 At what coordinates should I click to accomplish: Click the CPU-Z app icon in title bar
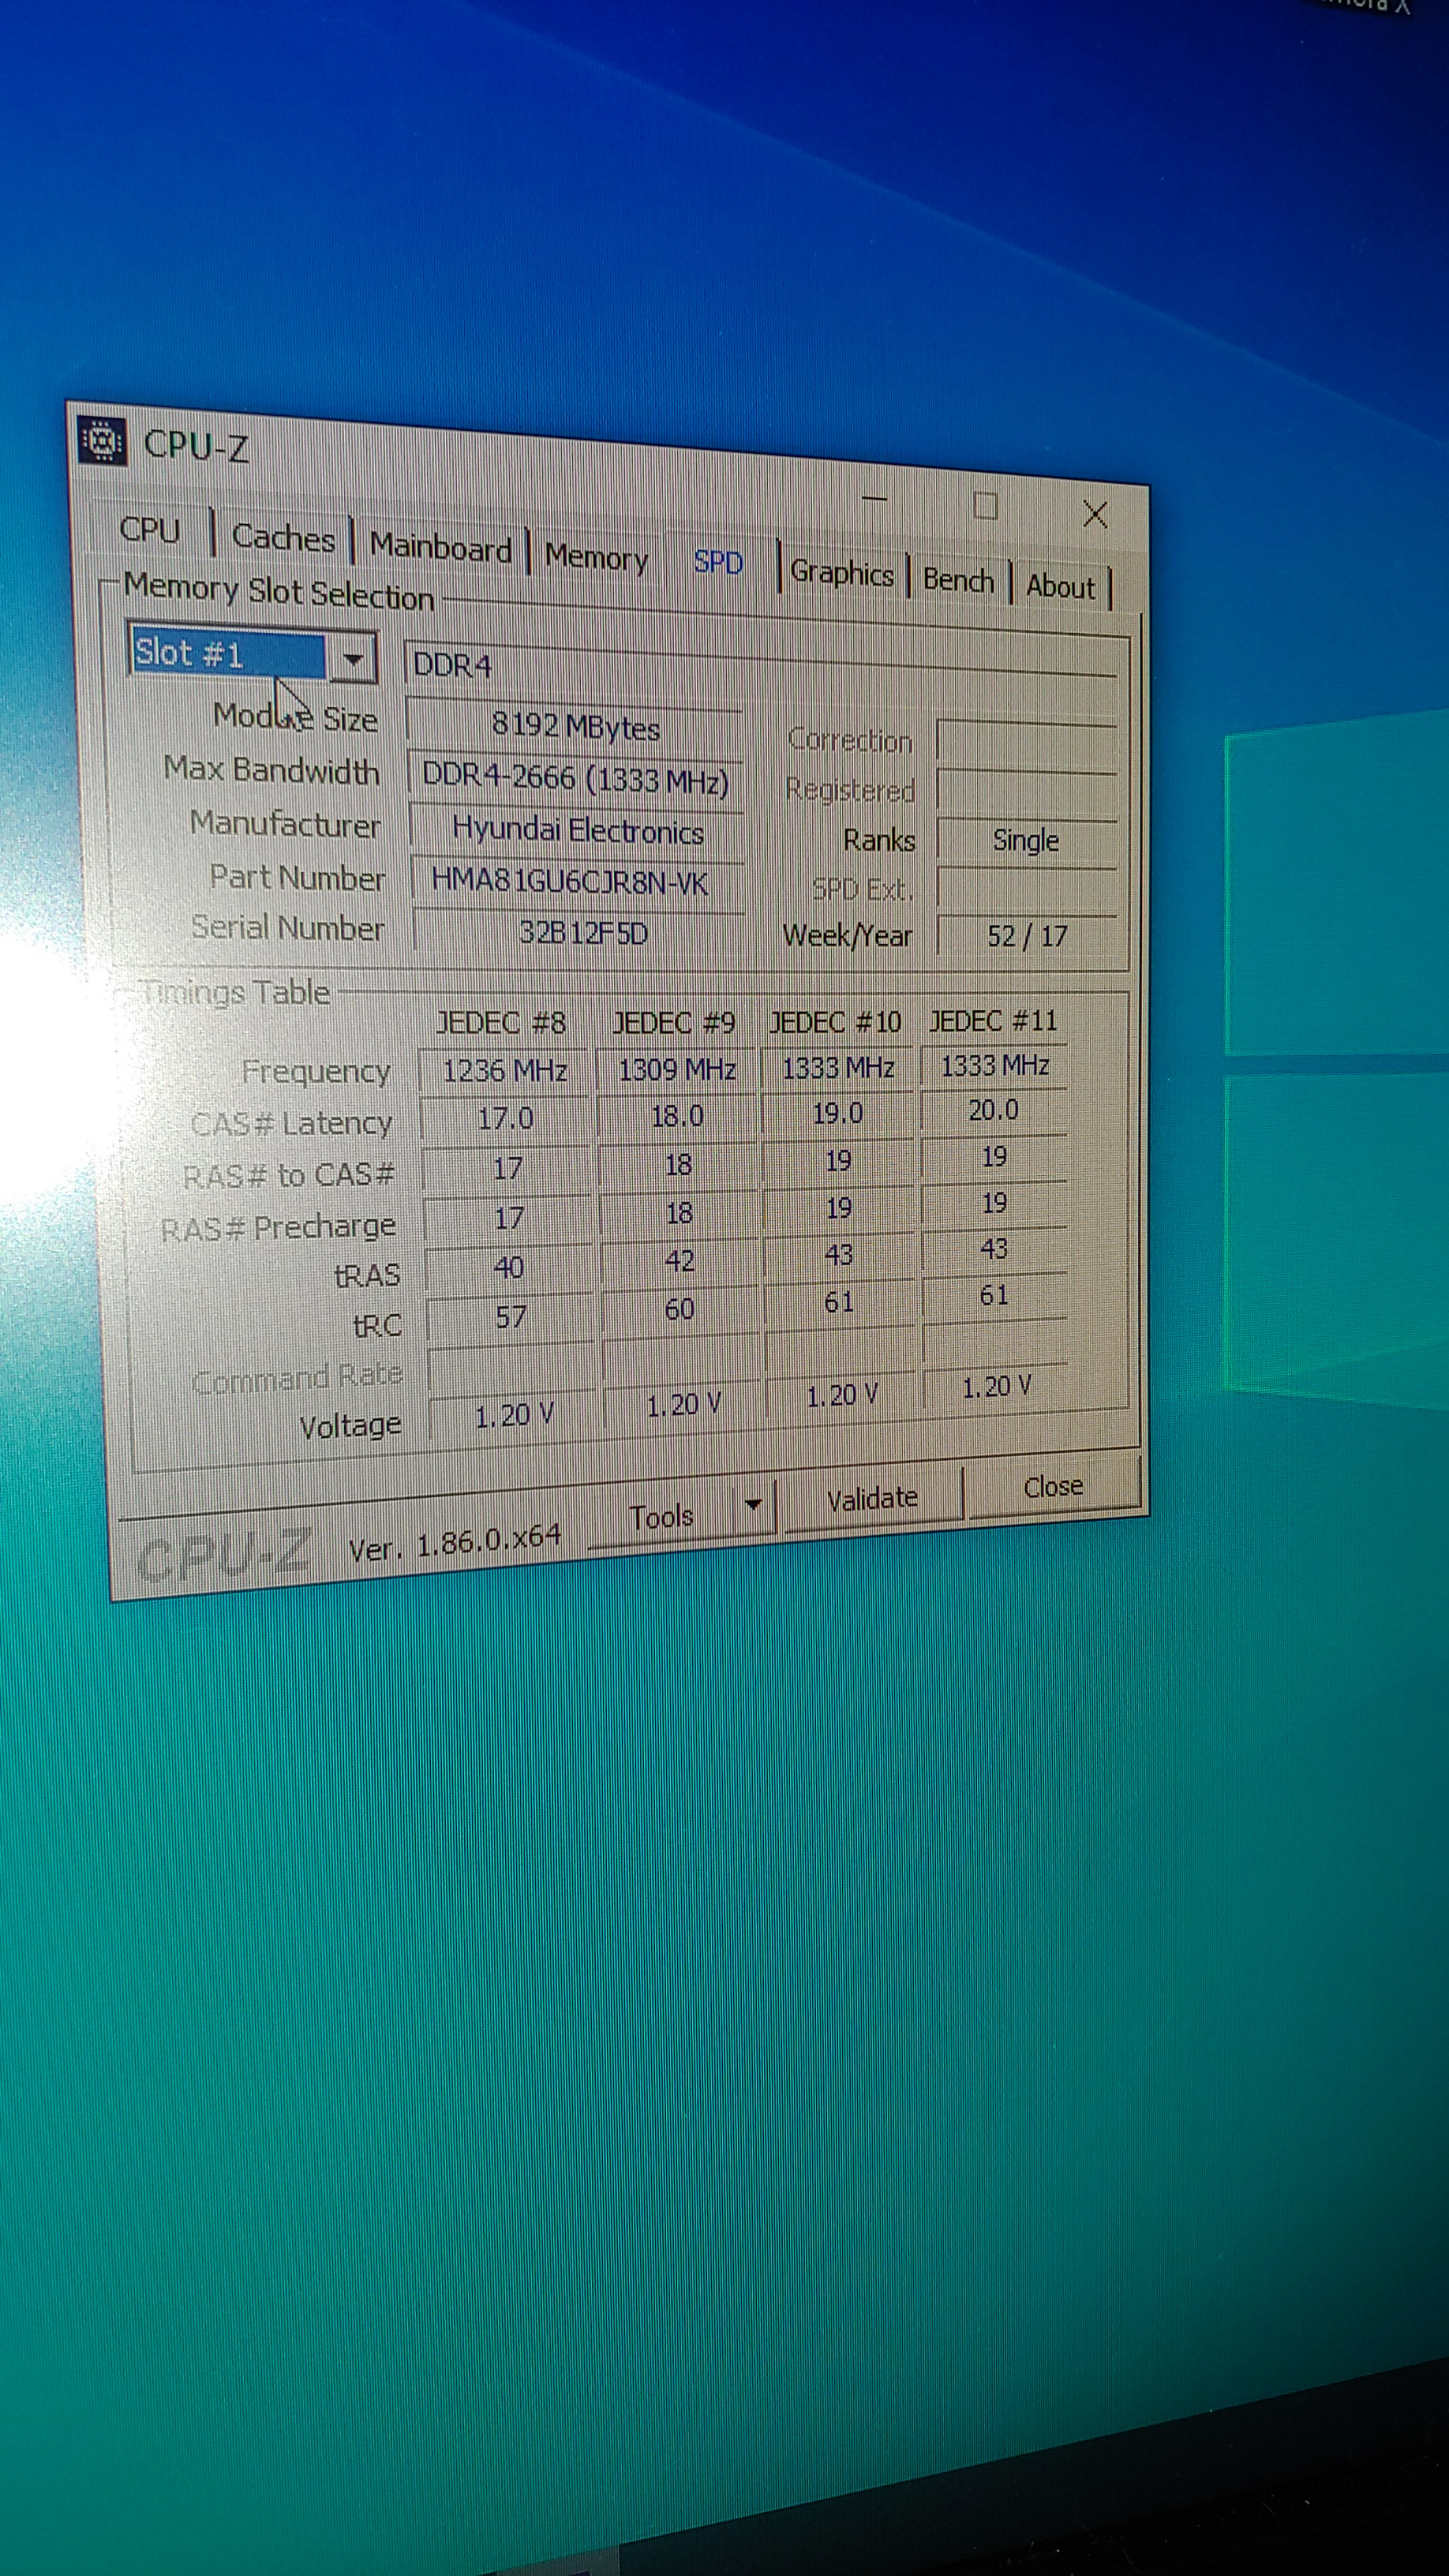tap(101, 441)
